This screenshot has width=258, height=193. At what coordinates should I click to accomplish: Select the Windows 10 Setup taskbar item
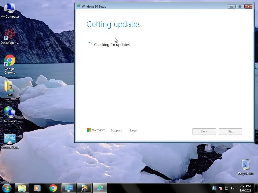point(100,188)
